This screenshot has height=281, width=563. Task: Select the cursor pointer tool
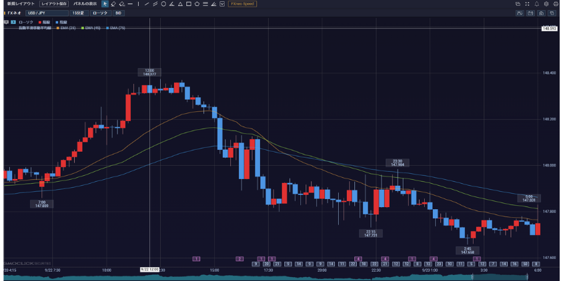click(105, 4)
